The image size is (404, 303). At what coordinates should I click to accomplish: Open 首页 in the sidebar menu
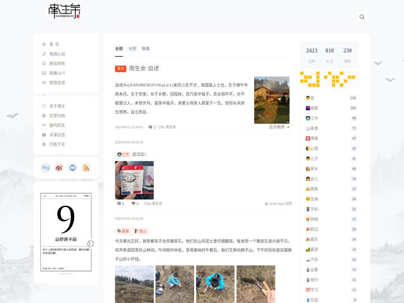tap(54, 44)
